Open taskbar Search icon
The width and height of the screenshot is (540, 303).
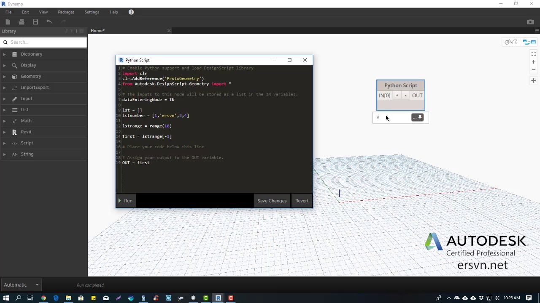(x=18, y=298)
